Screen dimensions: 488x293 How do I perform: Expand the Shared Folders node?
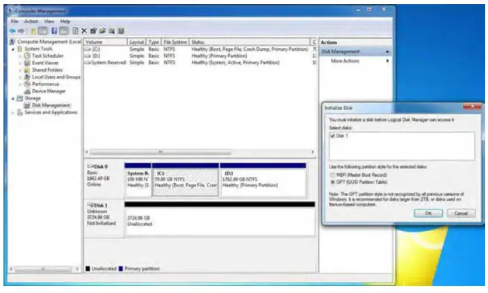pyautogui.click(x=21, y=70)
